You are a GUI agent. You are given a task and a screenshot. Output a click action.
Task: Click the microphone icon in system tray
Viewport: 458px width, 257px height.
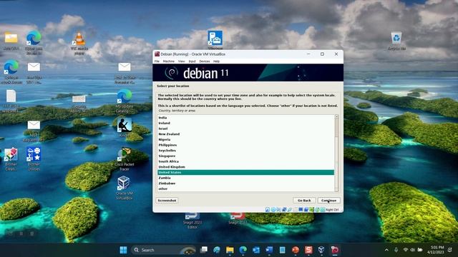[396, 250]
